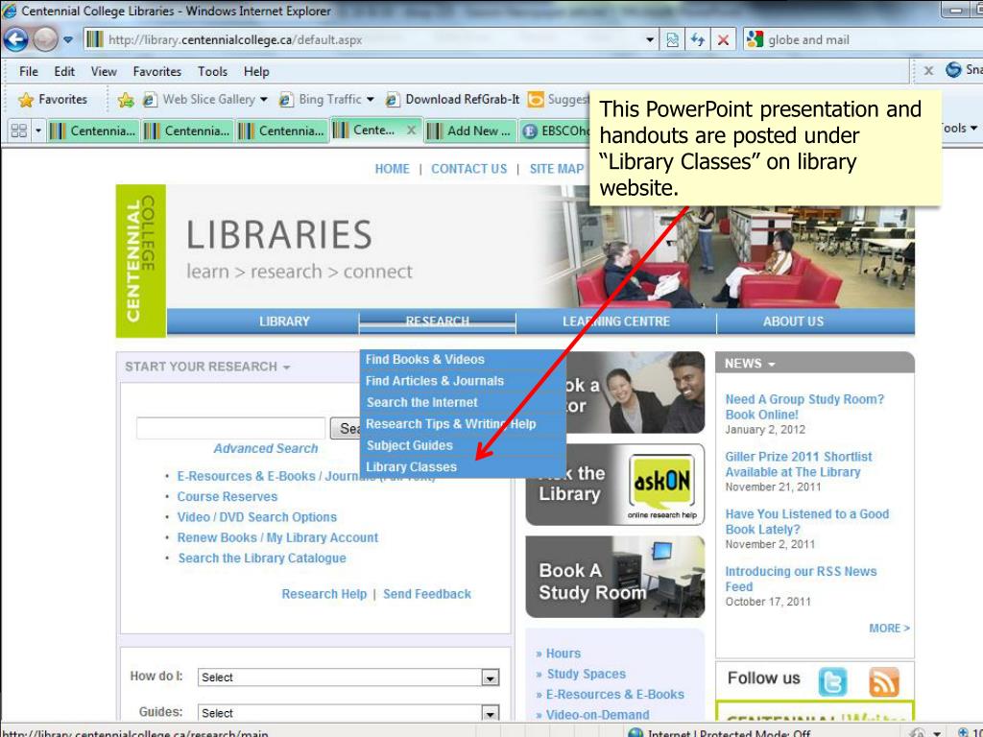983x737 pixels.
Task: Open the Bing Traffic favorites item
Action: pos(321,99)
